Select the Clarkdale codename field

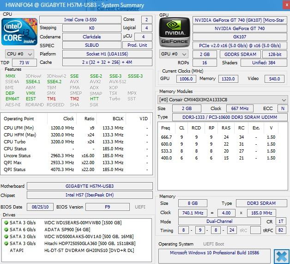92,37
